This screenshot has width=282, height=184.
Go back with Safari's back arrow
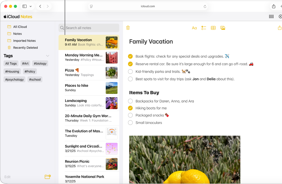[40, 6]
